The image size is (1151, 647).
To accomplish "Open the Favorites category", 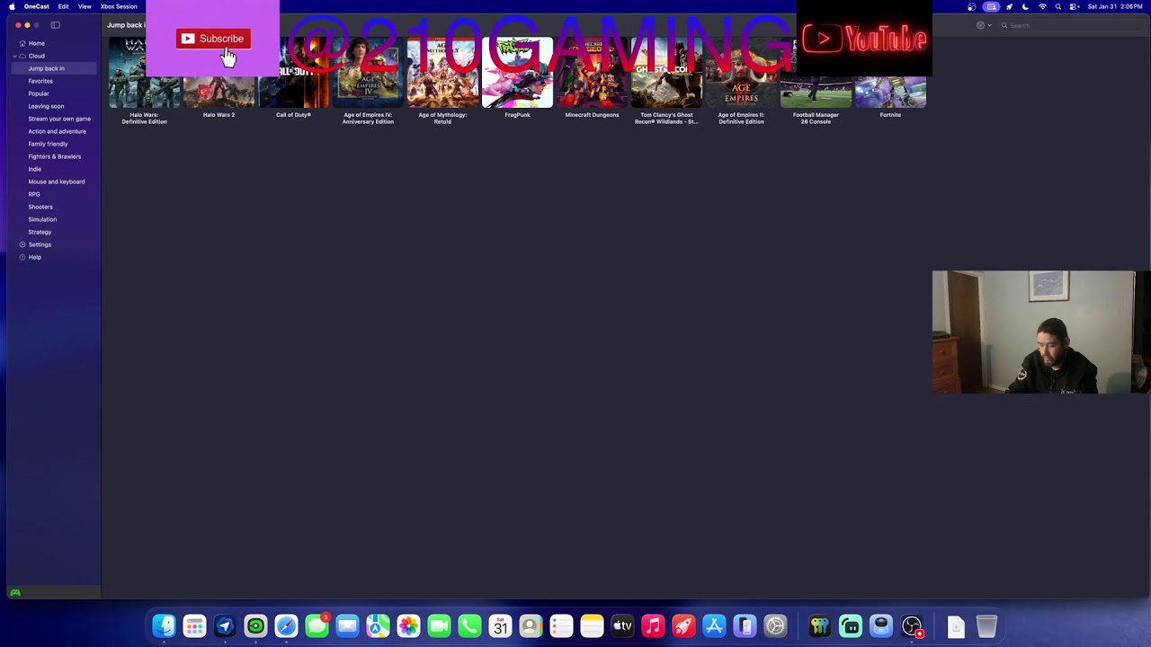I will 40,81.
